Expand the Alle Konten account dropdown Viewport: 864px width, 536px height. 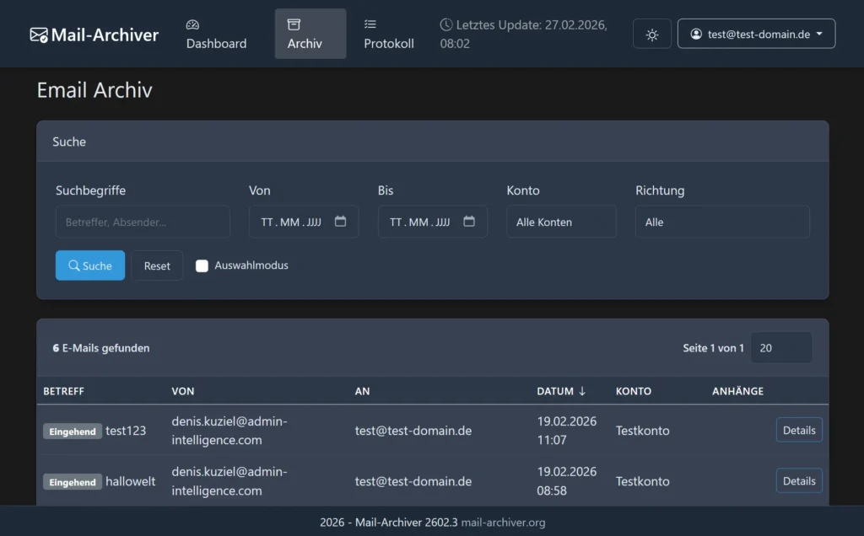(561, 222)
